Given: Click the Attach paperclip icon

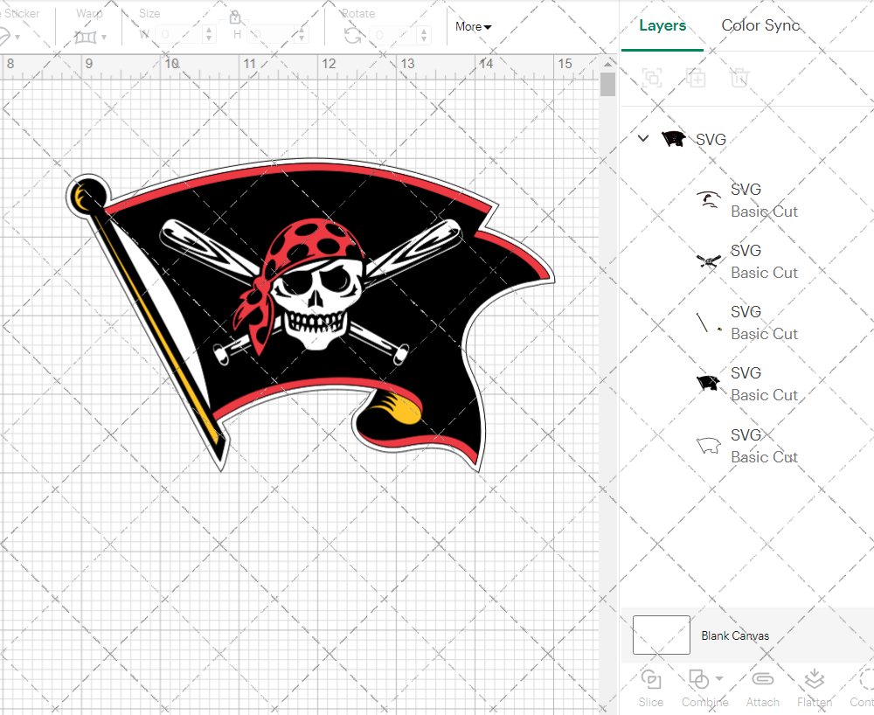Looking at the screenshot, I should (x=762, y=680).
